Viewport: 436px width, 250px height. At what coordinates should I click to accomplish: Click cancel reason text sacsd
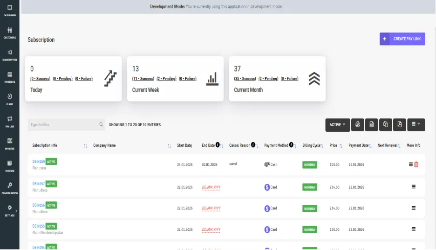(x=233, y=164)
